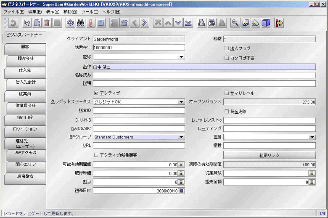Click the Refresh toolbar icon
The width and height of the screenshot is (328, 218).
coord(71,23)
